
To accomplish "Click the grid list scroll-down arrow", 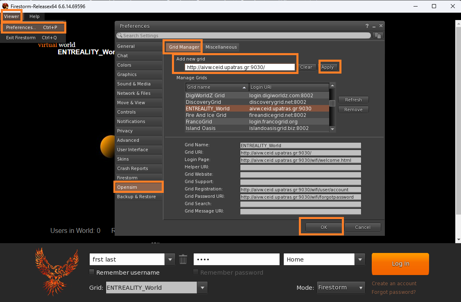I will pyautogui.click(x=332, y=129).
